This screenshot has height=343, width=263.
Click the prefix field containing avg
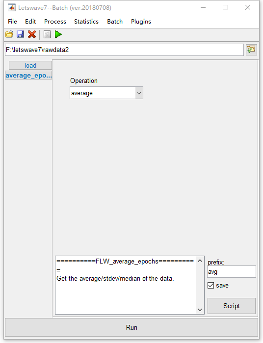[x=232, y=272]
